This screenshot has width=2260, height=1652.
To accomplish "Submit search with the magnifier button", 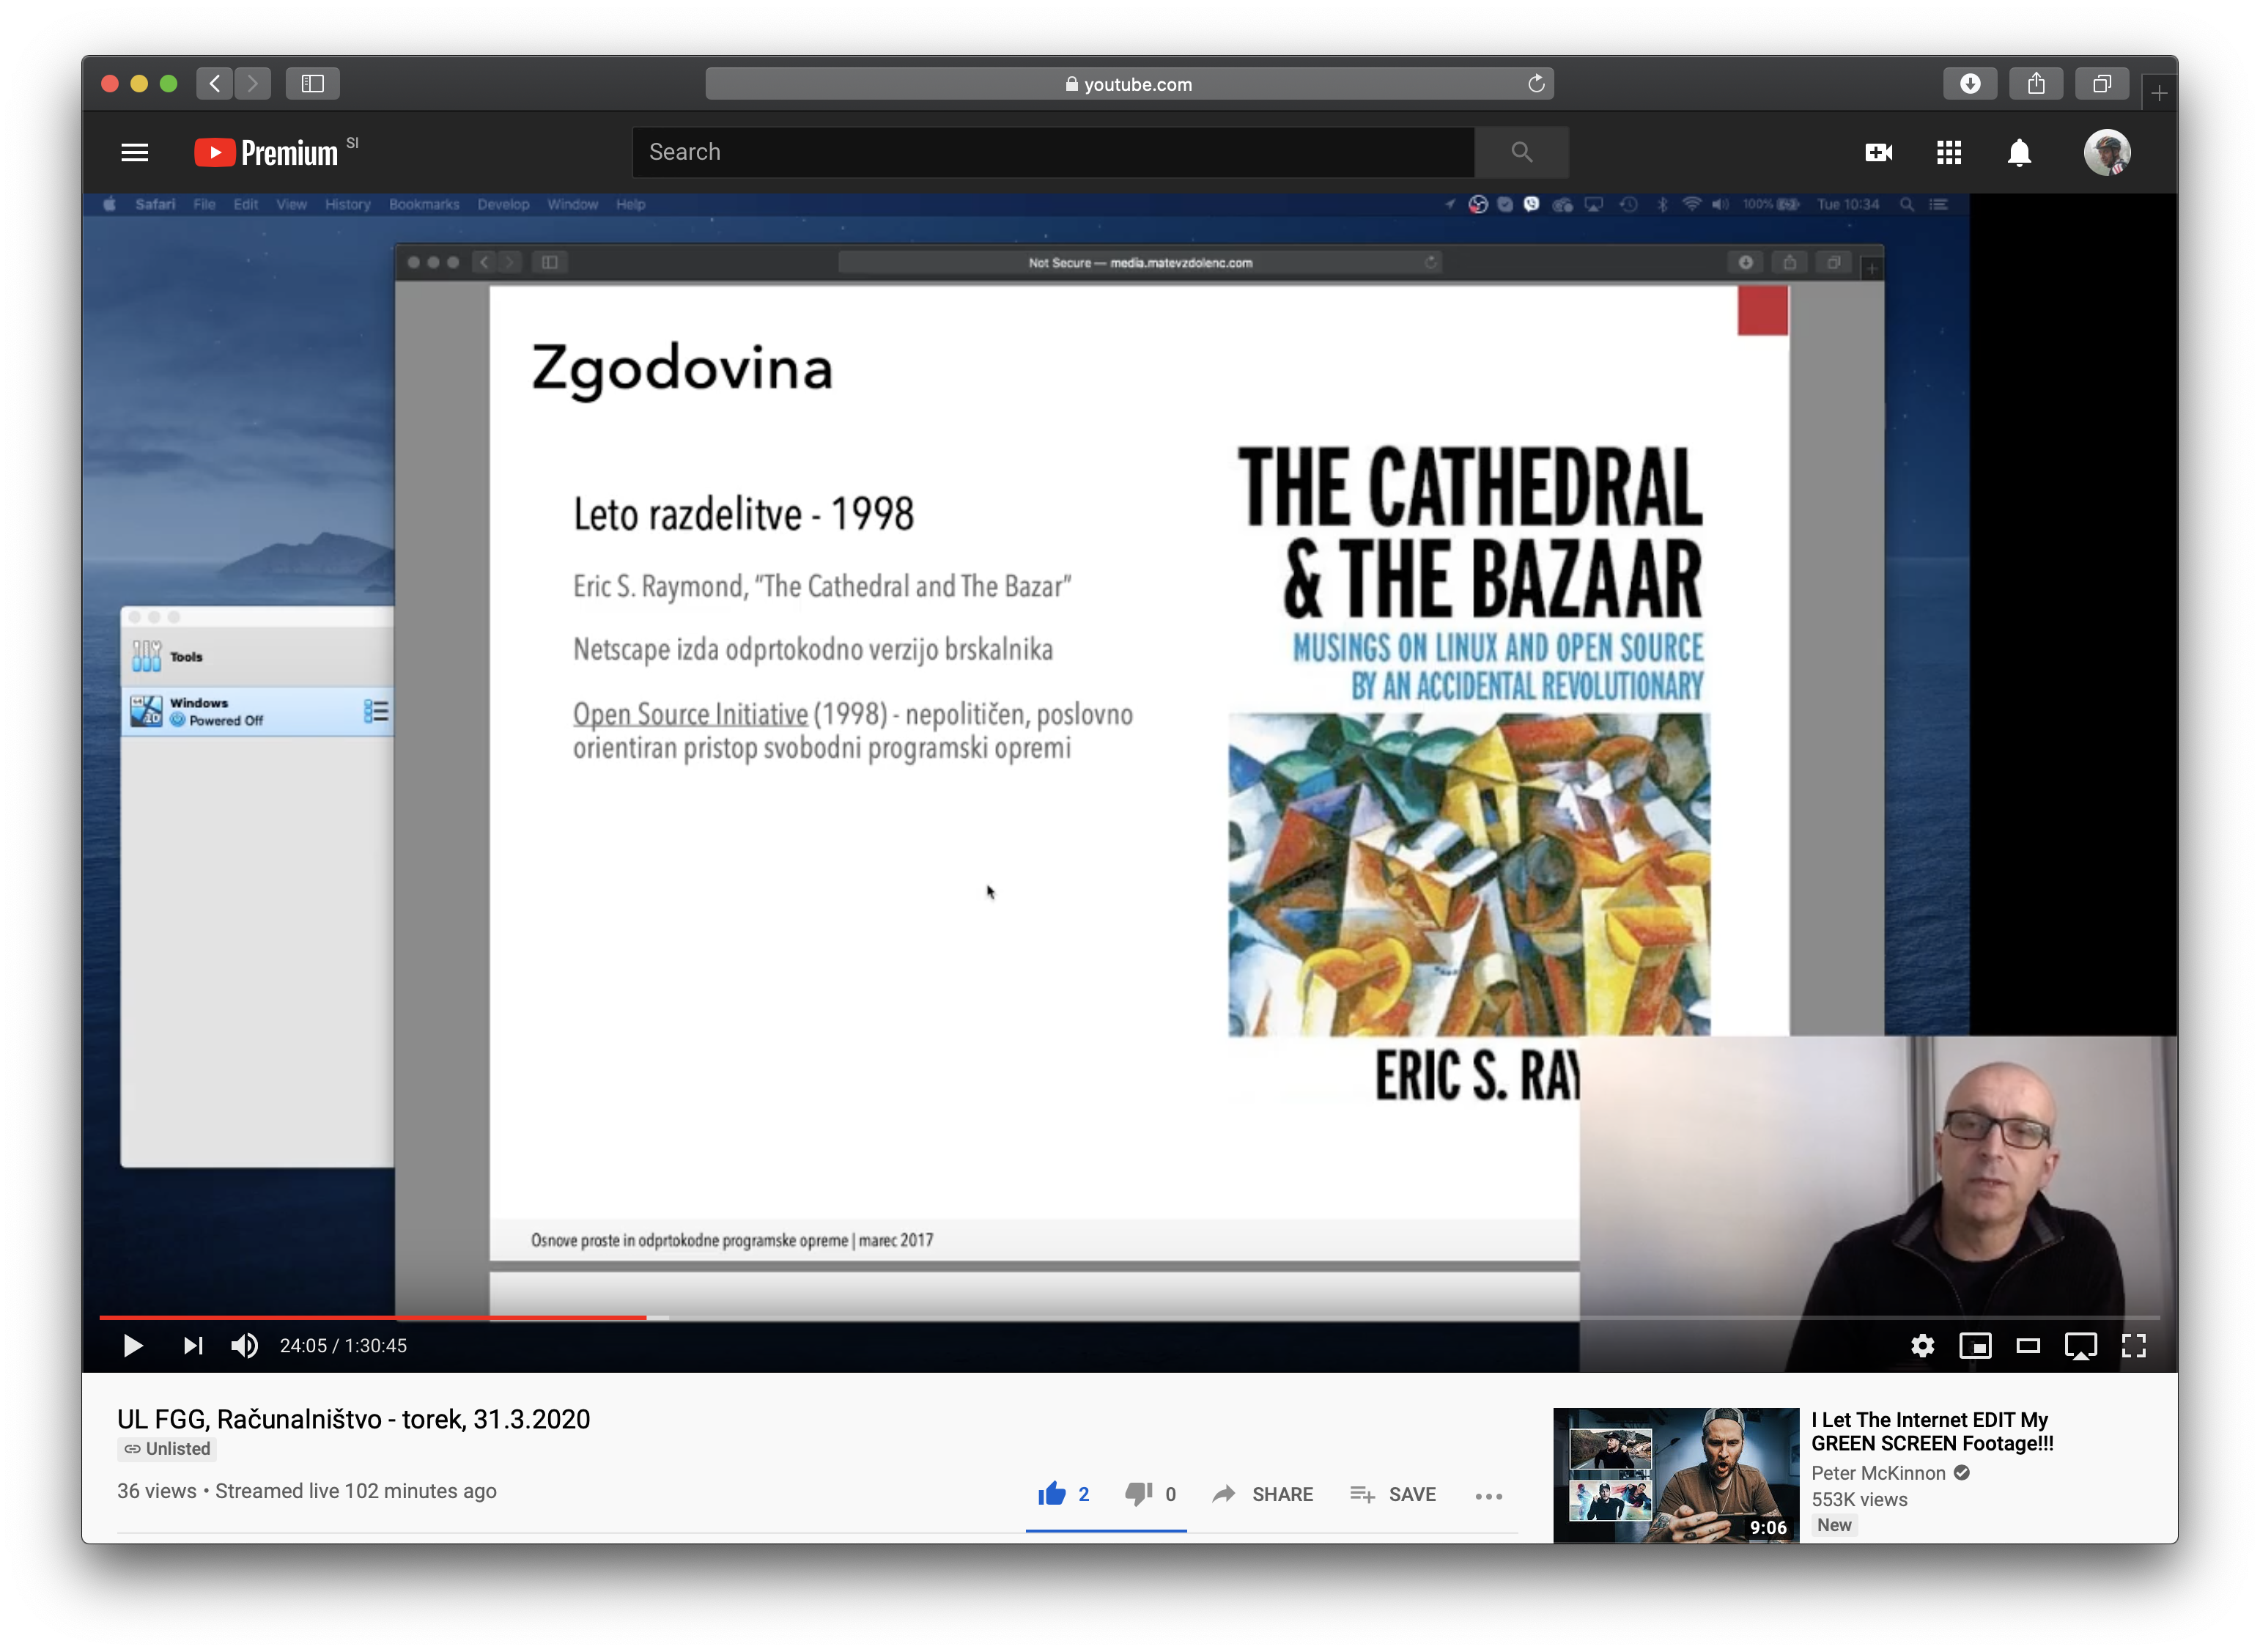I will coord(1521,152).
